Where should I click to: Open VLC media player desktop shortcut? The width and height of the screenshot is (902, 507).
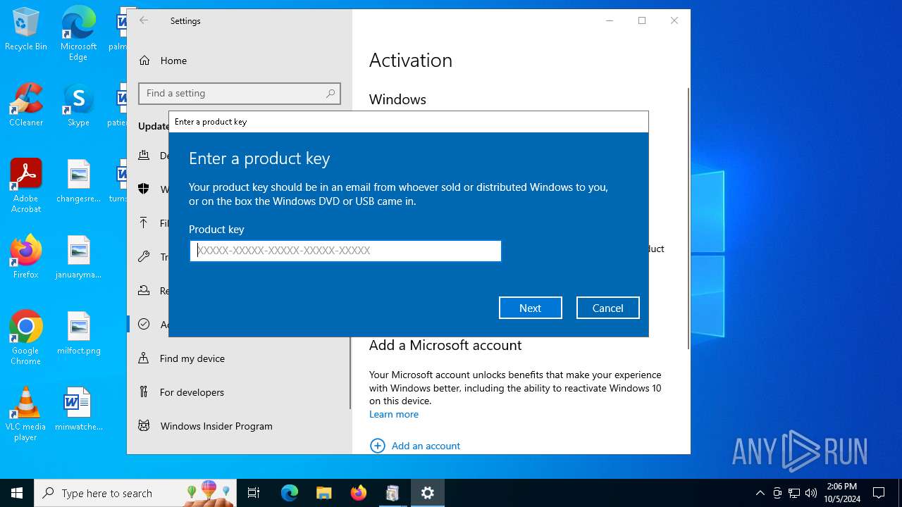coord(26,414)
